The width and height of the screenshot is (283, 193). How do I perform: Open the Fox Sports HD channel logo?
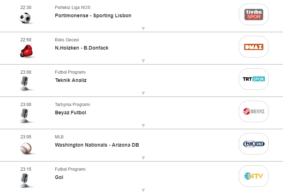pyautogui.click(x=254, y=144)
